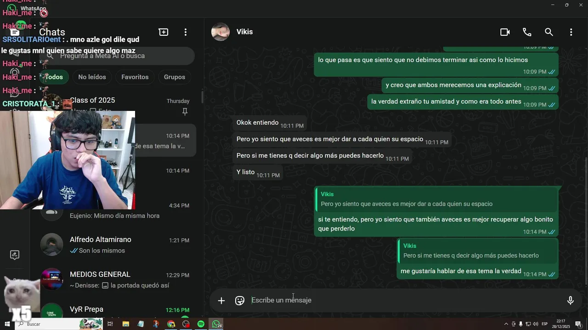Open the Alfredo Altamirano chat
588x330 pixels.
click(115, 245)
